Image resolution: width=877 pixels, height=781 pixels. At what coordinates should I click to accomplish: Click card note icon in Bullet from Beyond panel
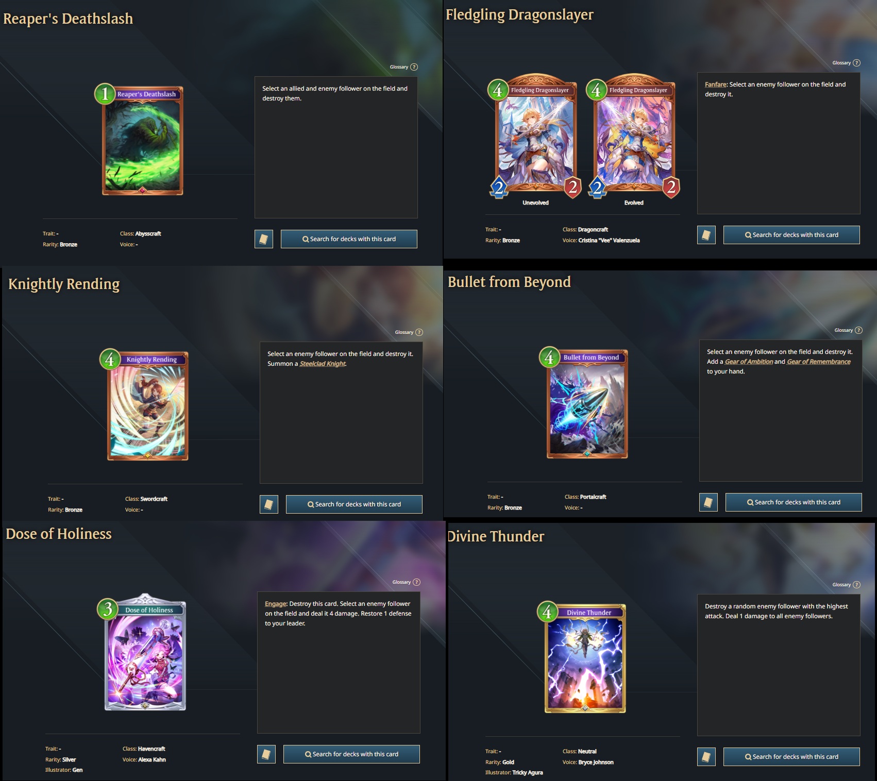pos(709,502)
